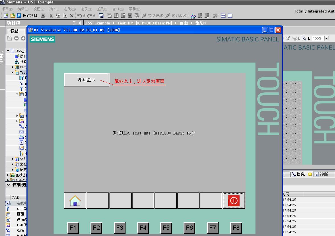Split editor area horizontally icon

223,15
